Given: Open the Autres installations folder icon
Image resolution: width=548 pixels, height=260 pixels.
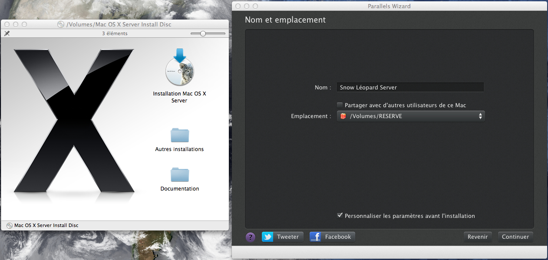Looking at the screenshot, I should (180, 135).
